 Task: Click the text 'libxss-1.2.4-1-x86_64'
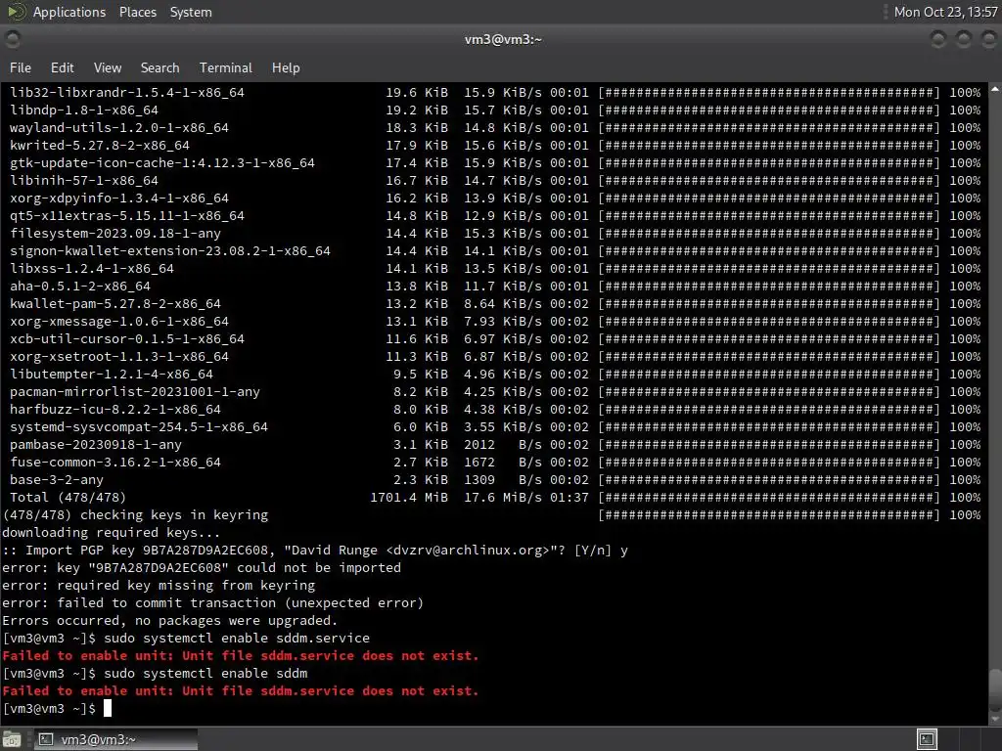click(91, 268)
